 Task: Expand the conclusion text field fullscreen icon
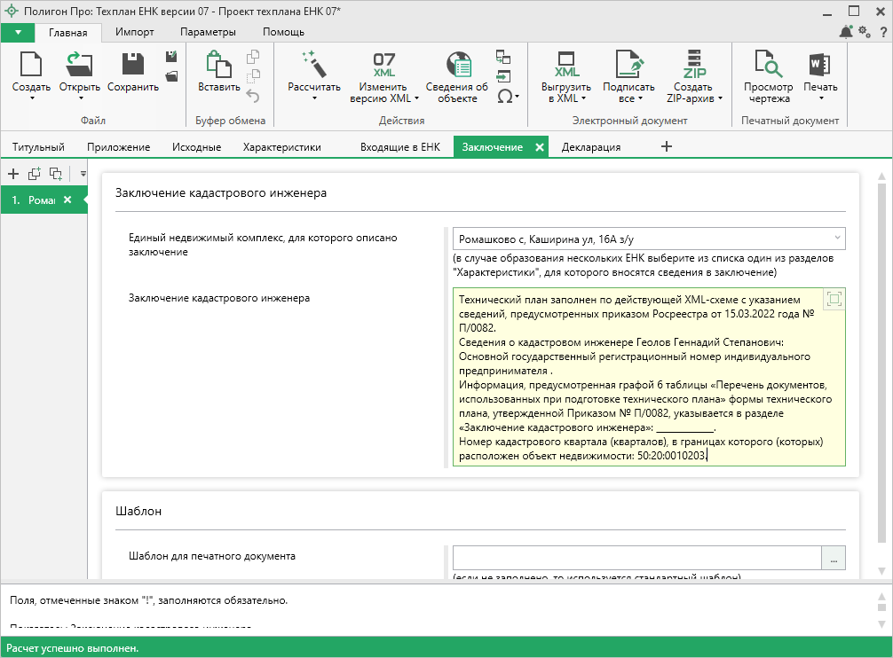pos(833,299)
